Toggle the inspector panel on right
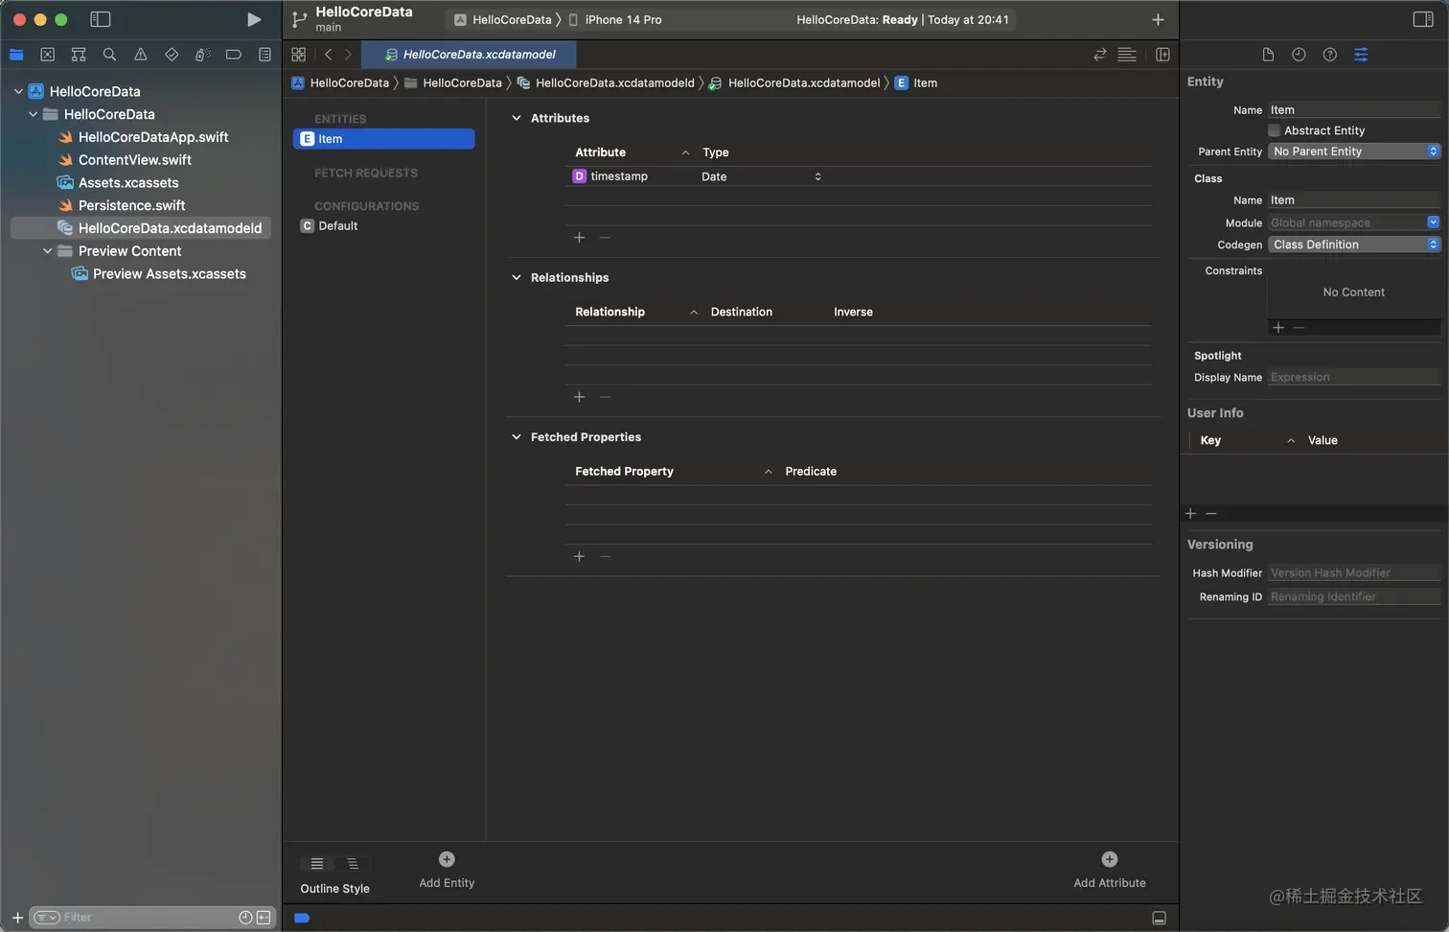The width and height of the screenshot is (1449, 932). pos(1423,19)
